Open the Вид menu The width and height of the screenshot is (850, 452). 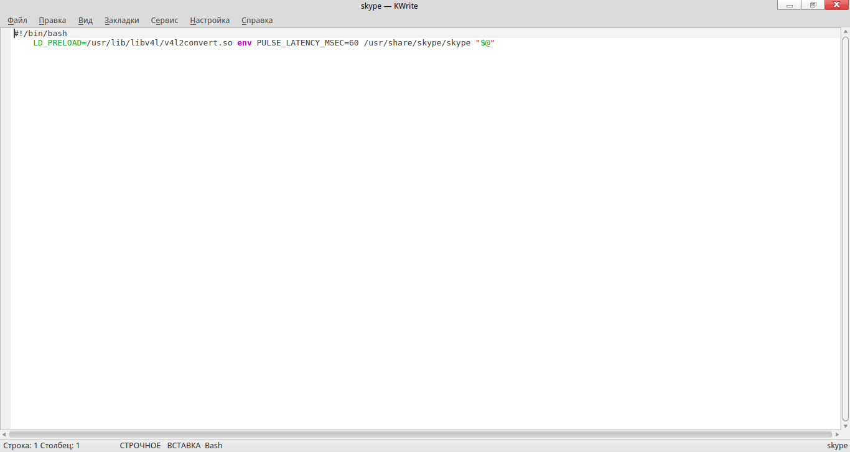[85, 20]
